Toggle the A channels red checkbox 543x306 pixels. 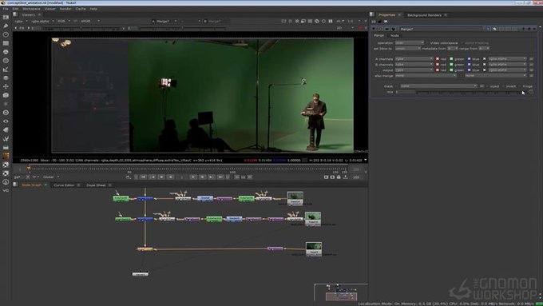click(x=438, y=59)
